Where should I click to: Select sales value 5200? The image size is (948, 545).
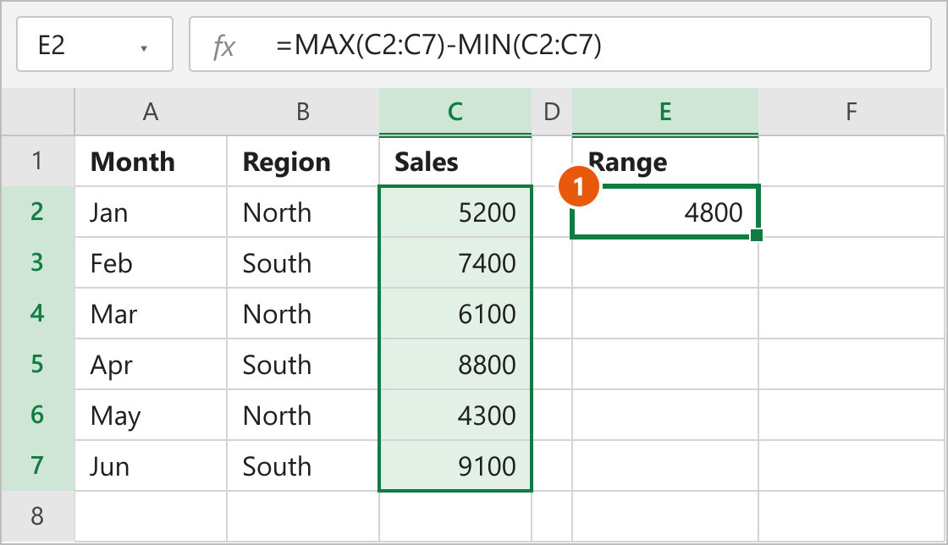(455, 212)
